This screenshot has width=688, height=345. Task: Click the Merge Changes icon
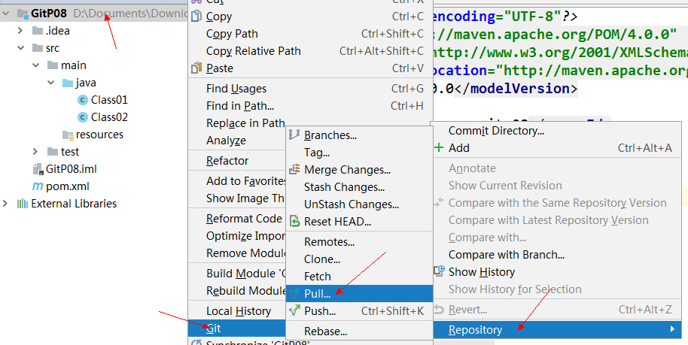coord(294,170)
